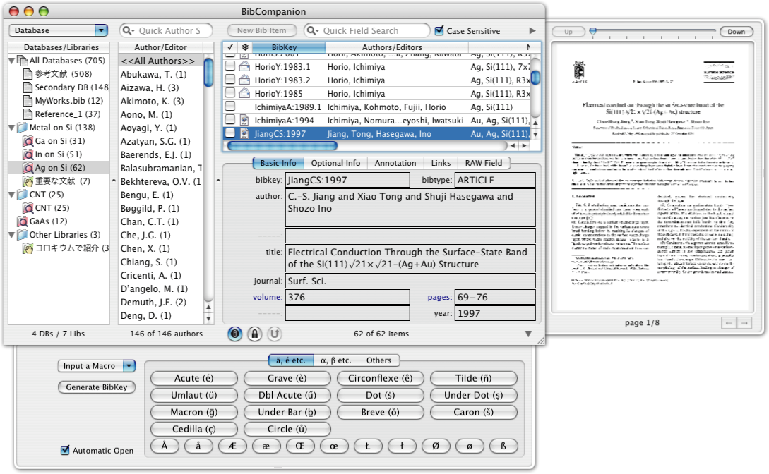The width and height of the screenshot is (769, 474).
Task: Switch to the Others macro tab
Action: click(379, 360)
